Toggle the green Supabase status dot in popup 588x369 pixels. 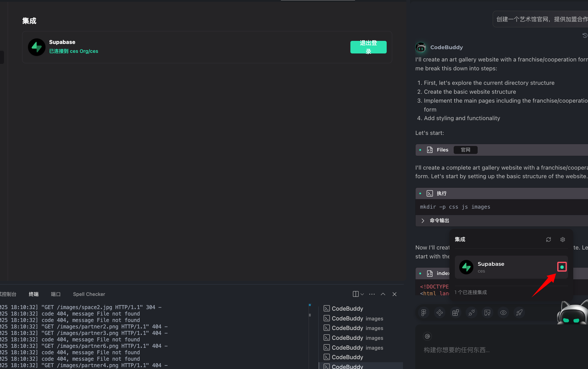click(562, 267)
